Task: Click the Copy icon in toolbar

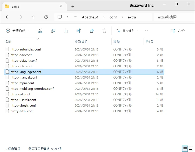Action: tap(53, 31)
